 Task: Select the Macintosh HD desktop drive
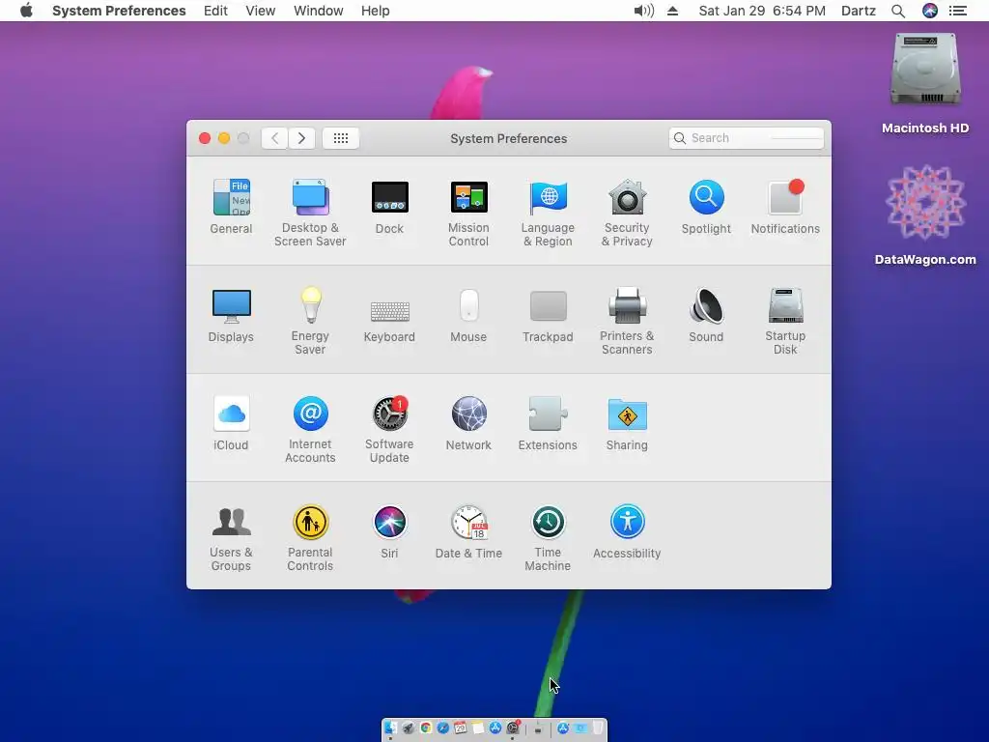925,83
